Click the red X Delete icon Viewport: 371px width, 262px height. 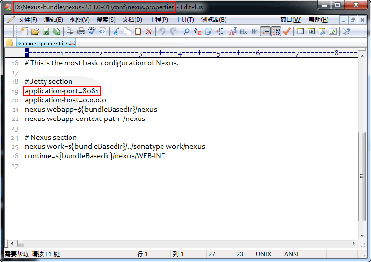coord(149,31)
